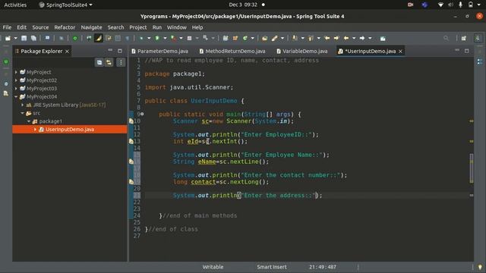Open the Outline icon on right sidebar
This screenshot has width=486, height=273.
point(480,62)
